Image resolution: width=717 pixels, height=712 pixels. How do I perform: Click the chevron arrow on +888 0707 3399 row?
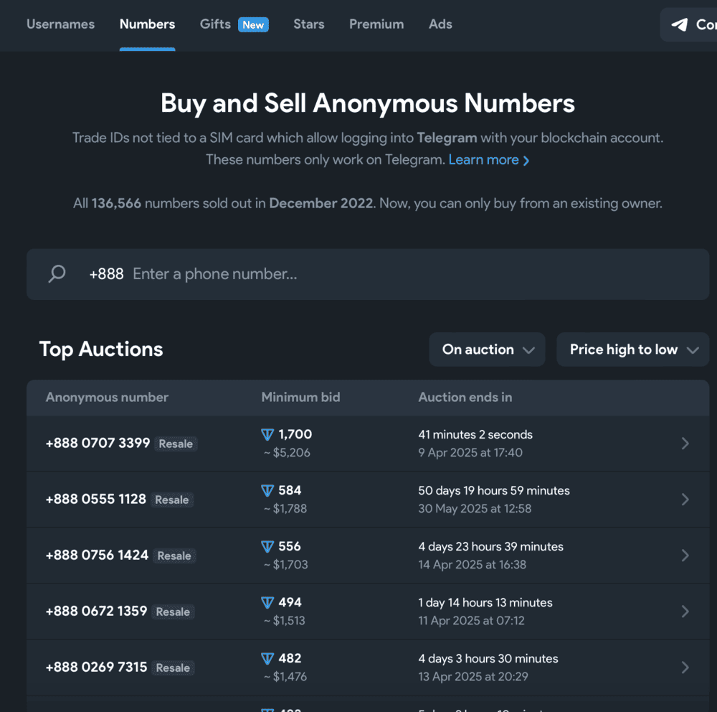[x=685, y=444]
